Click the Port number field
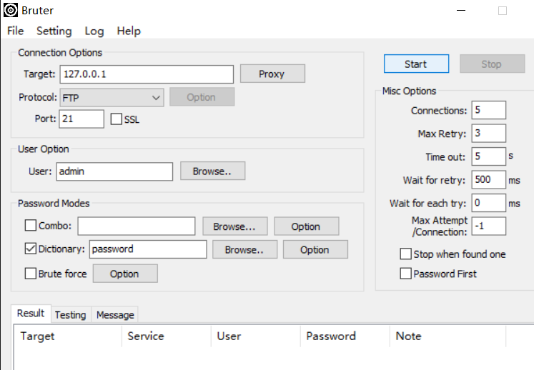 point(81,119)
